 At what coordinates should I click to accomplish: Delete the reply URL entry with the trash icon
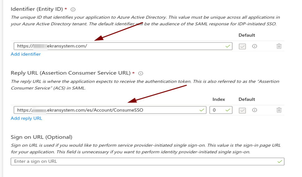pos(279,110)
